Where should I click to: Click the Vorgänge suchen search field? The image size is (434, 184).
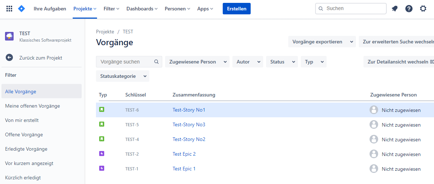(x=125, y=62)
